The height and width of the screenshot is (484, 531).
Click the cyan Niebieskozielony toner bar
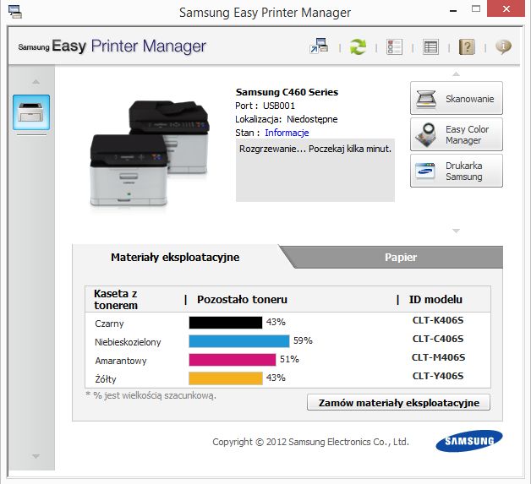coord(239,341)
